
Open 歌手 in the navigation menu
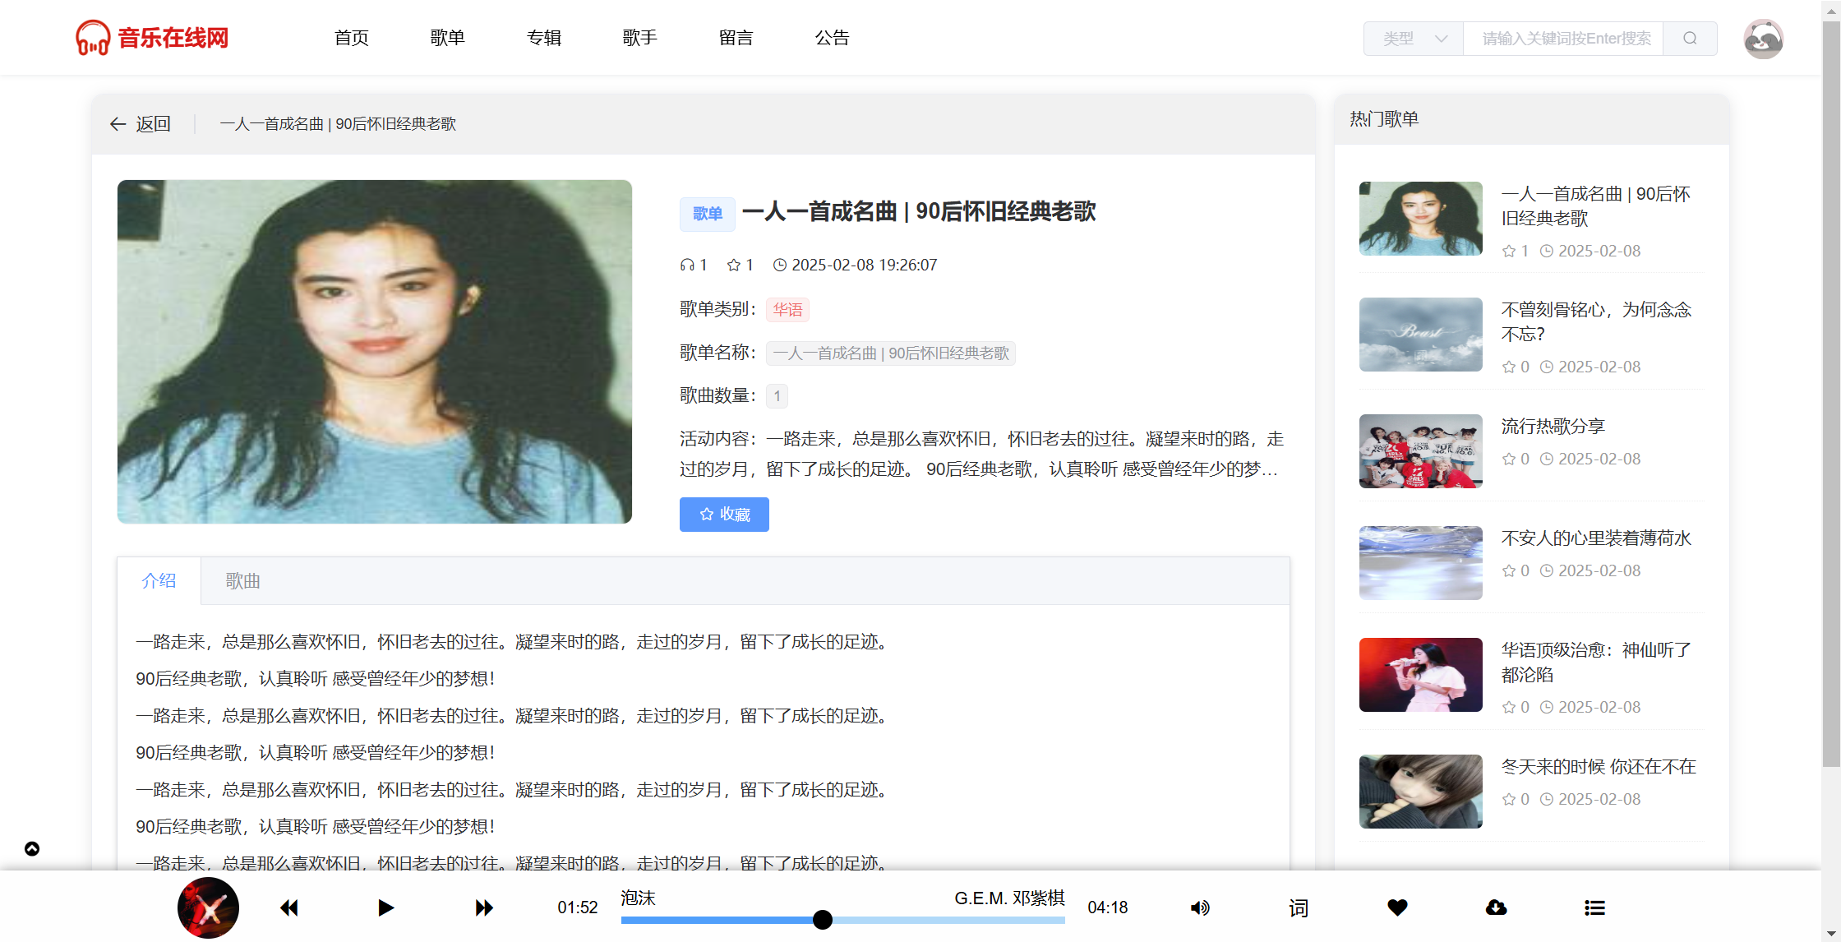click(639, 38)
